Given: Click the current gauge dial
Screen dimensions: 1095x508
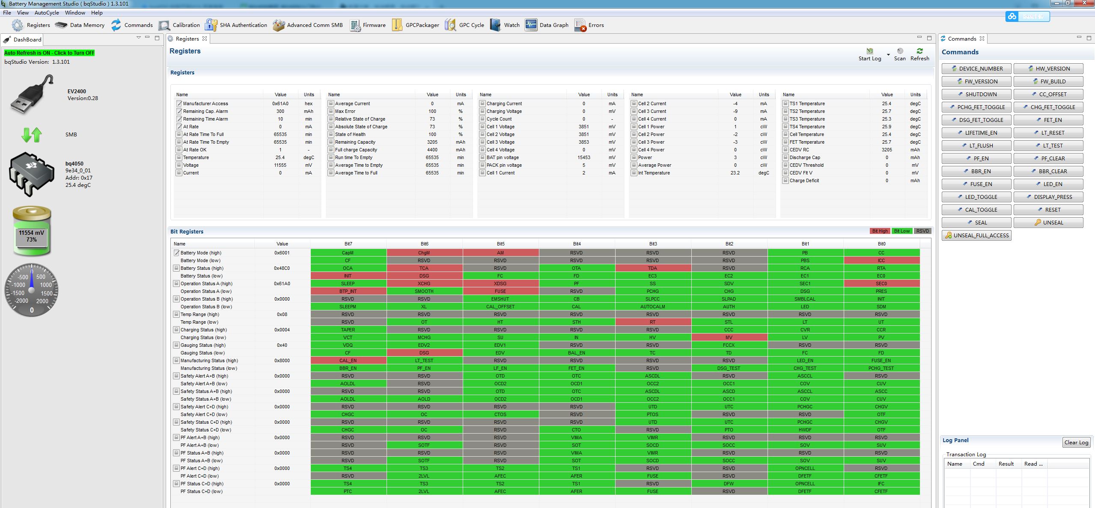Looking at the screenshot, I should point(31,290).
